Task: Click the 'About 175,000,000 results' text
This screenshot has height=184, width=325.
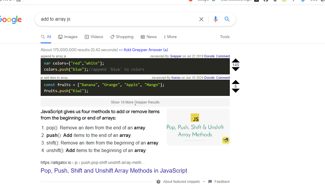Action: click(x=79, y=50)
